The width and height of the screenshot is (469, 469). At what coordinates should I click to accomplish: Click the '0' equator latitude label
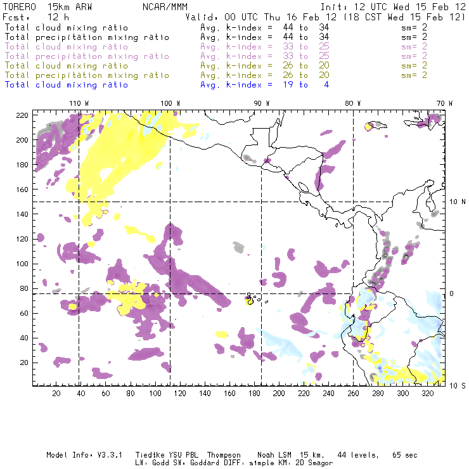[x=453, y=293]
